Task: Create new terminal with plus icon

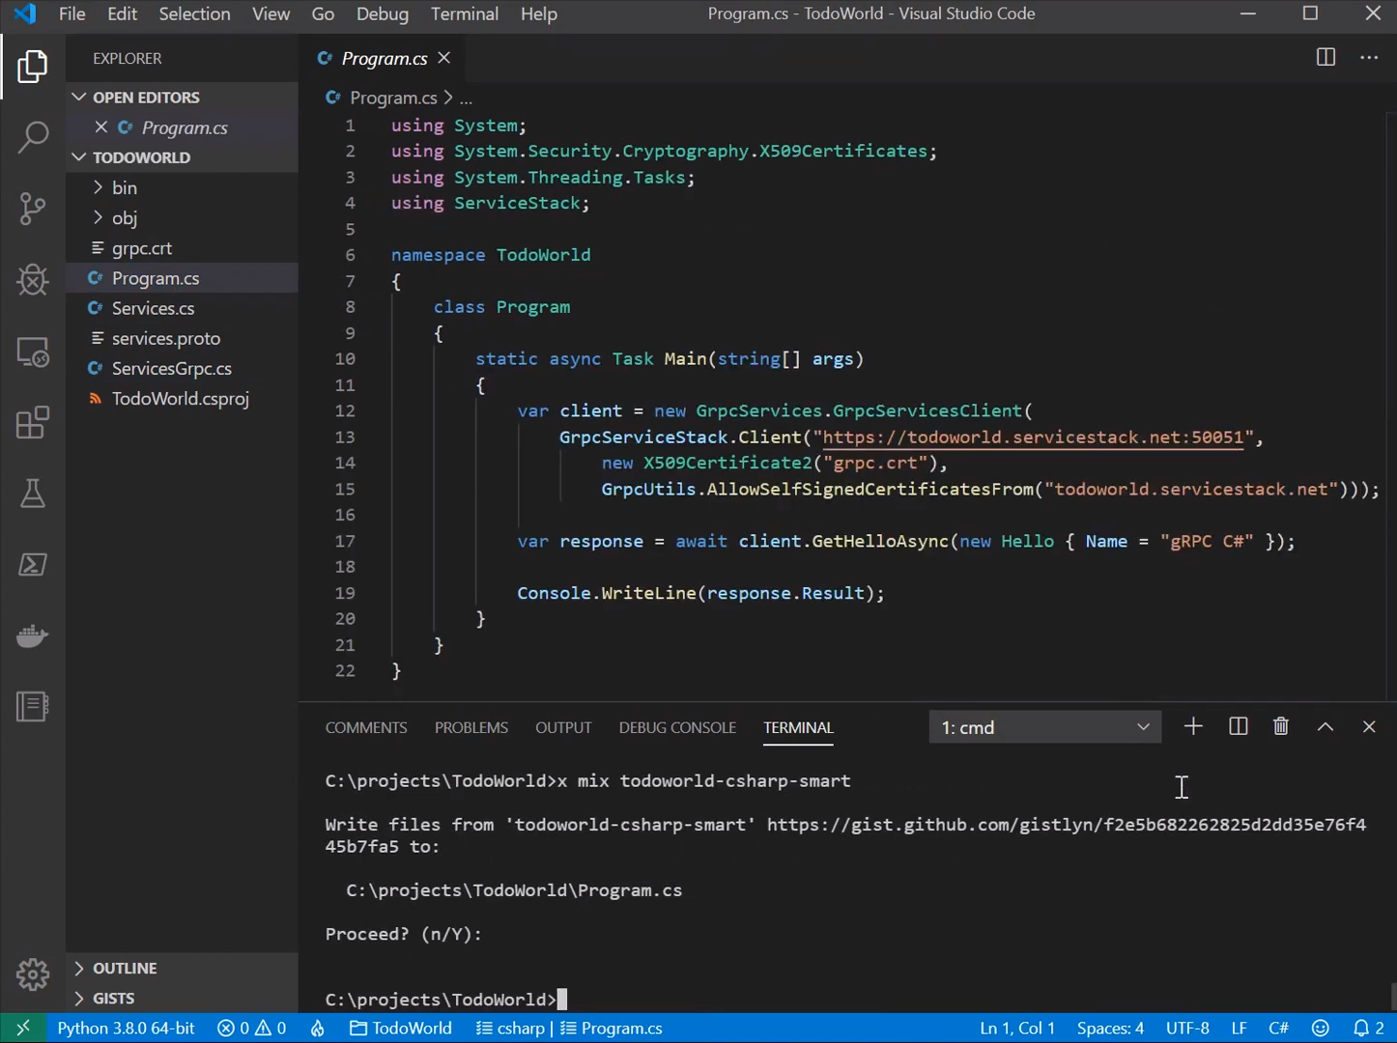Action: click(x=1193, y=727)
